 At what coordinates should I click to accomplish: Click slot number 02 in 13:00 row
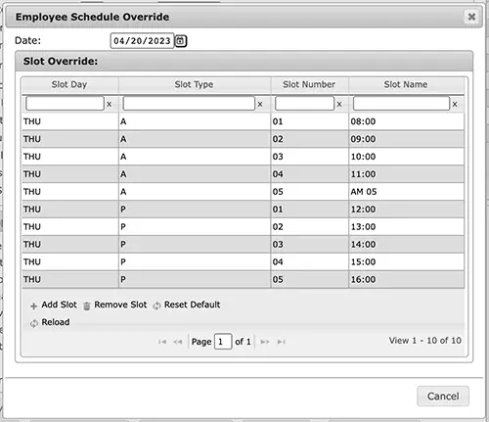point(310,227)
